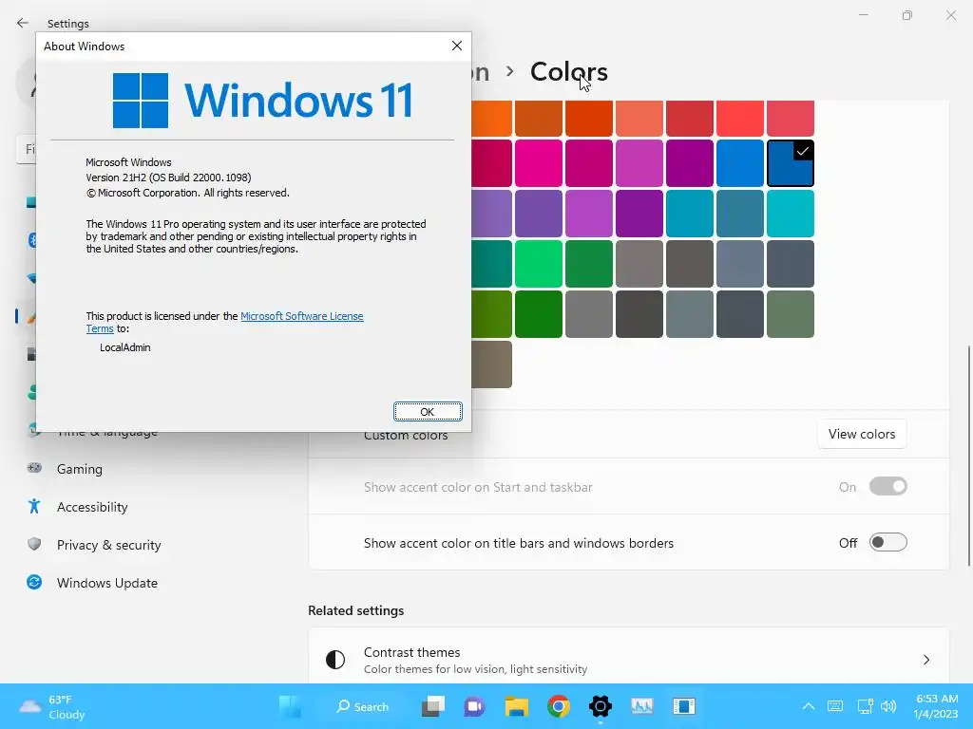
Task: Click Version 21H2 build text
Action: pos(168,178)
